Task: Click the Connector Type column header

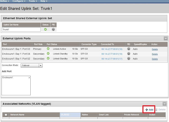Action: (90, 44)
